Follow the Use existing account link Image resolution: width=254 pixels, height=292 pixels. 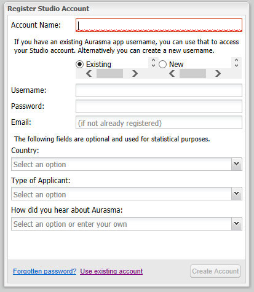111,271
